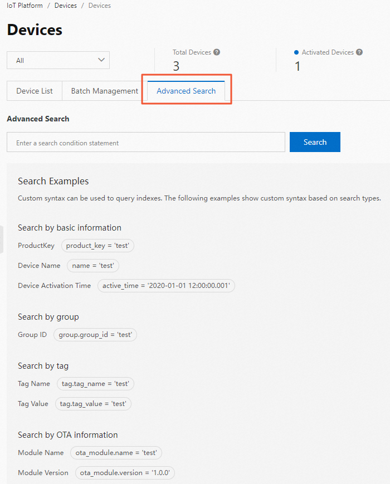This screenshot has width=390, height=484.
Task: Apply the tag.tag_value = 'test' example
Action: [93, 404]
